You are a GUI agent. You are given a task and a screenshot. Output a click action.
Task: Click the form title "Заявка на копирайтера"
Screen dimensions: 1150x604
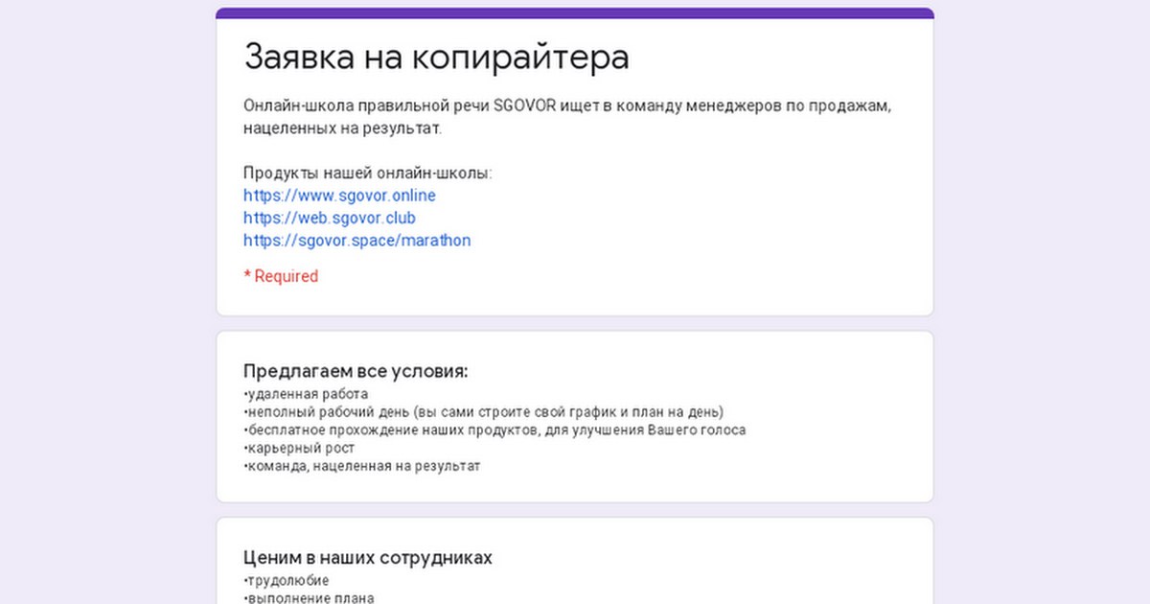[437, 58]
